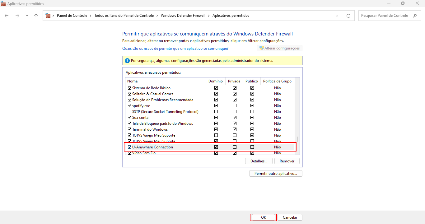The width and height of the screenshot is (425, 224).
Task: Click the firewall icon in address bar
Action: [x=48, y=15]
